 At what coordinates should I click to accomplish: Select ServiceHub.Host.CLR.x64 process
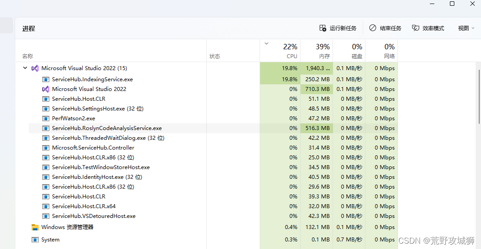(213, 206)
